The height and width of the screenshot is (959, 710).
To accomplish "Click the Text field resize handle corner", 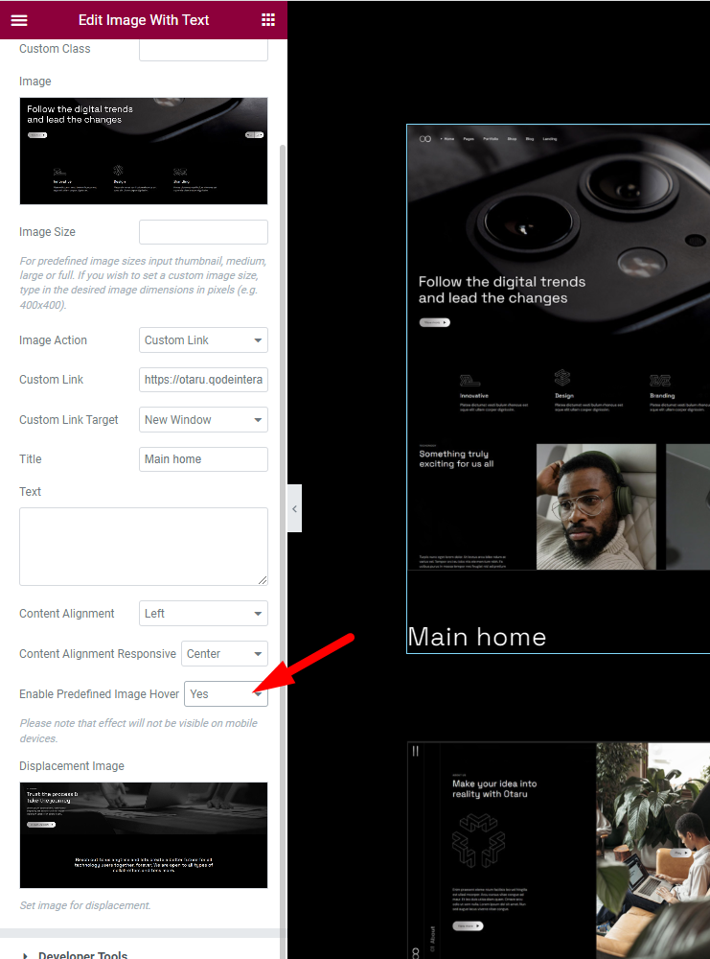I will [x=263, y=580].
